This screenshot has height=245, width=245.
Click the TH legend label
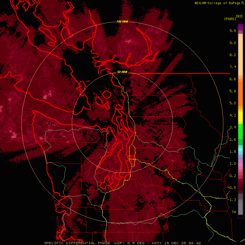(234, 212)
